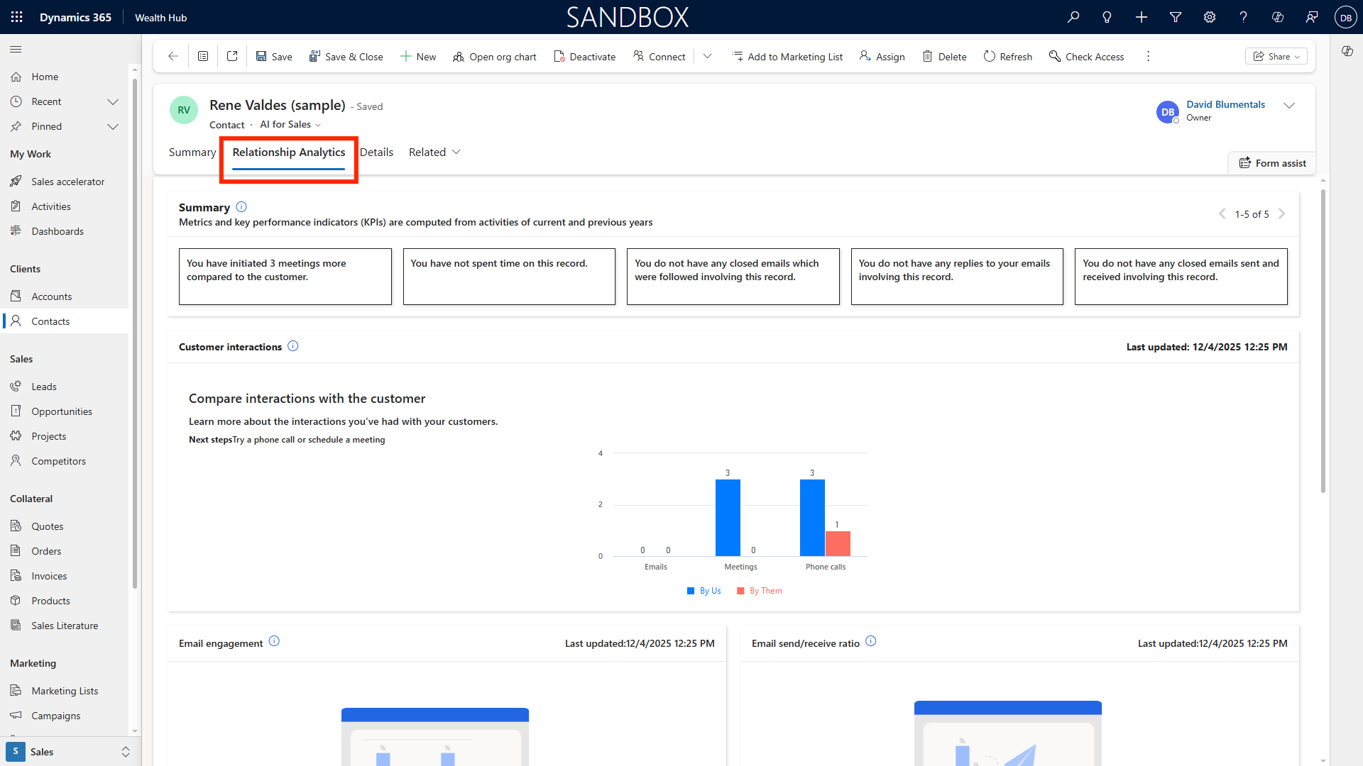Click the search magnifier icon in header
Viewport: 1363px width, 766px height.
click(x=1073, y=17)
